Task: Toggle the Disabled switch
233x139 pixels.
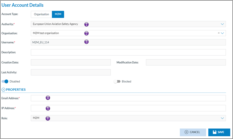Action: (x=5, y=81)
